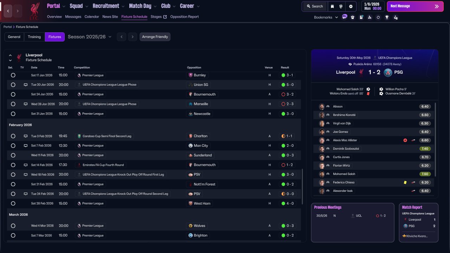Open the Season 2025/26 selector
This screenshot has height=253, width=450.
click(90, 37)
